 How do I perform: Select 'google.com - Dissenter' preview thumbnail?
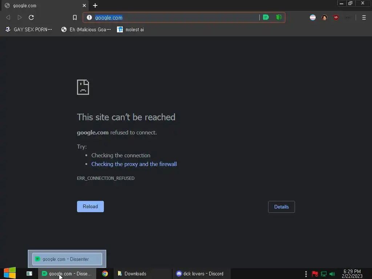point(67,259)
